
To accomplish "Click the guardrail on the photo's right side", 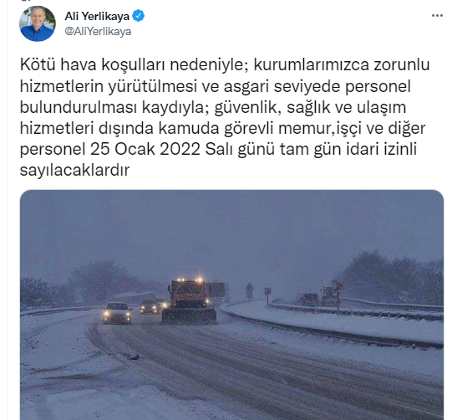I will (332, 329).
